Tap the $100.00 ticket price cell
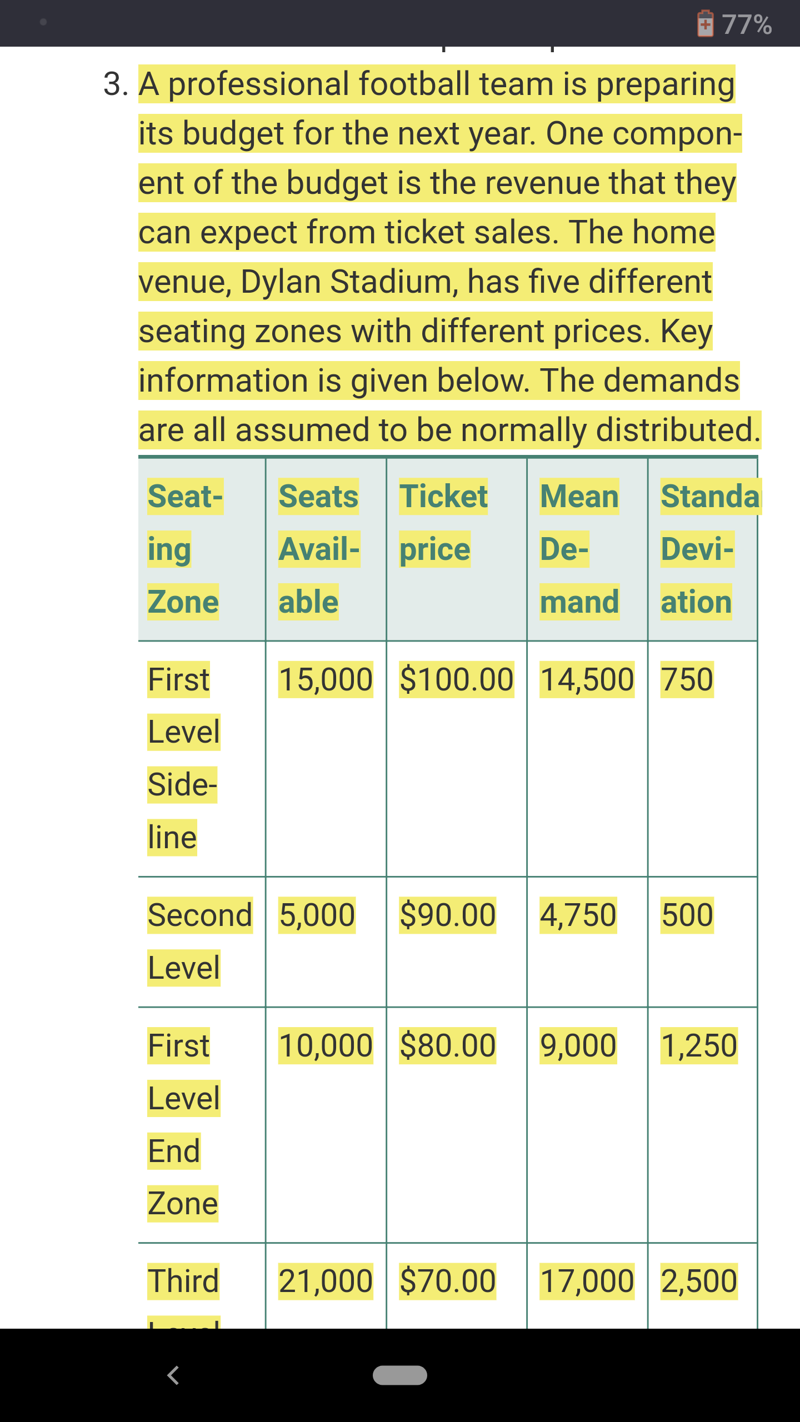 click(x=457, y=679)
